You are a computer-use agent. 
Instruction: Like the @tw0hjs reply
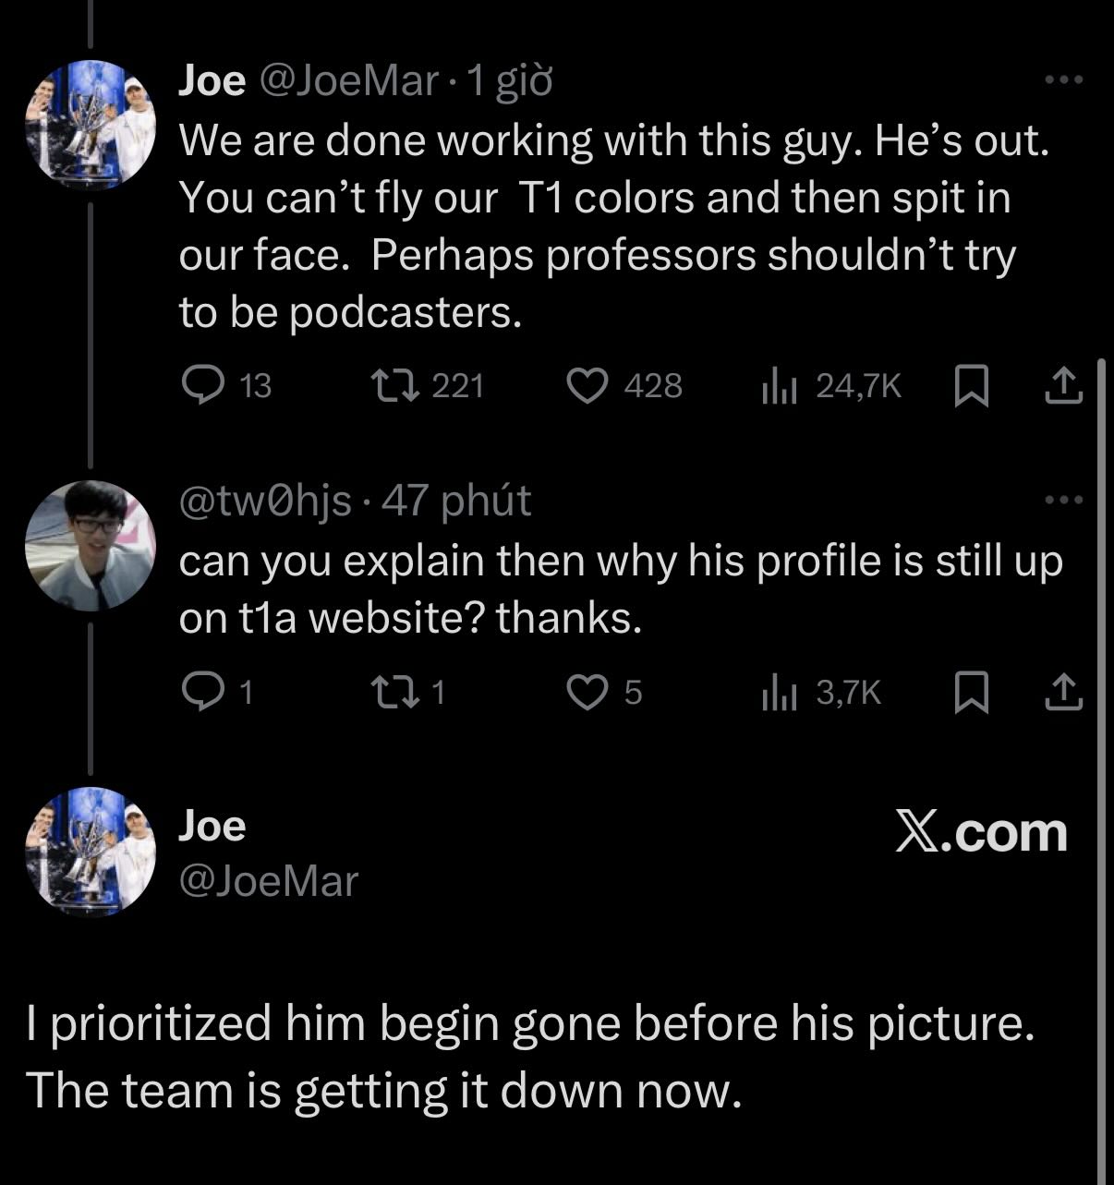[584, 691]
